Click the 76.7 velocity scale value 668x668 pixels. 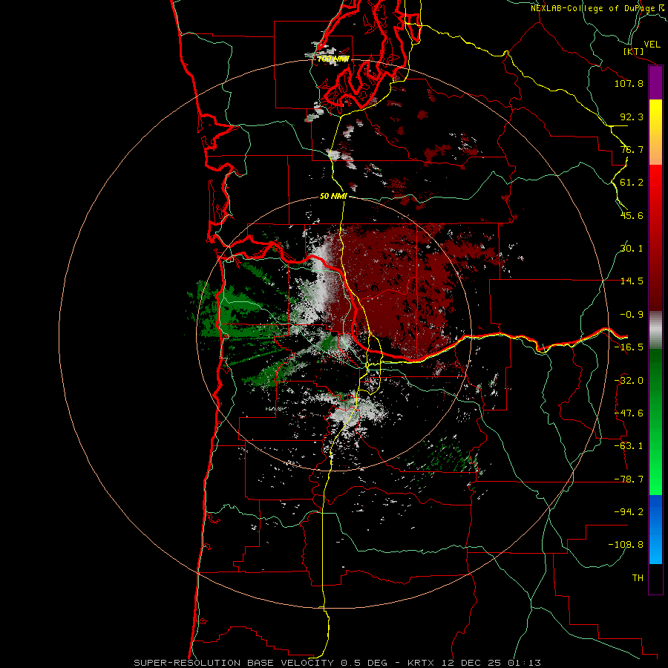coord(632,149)
